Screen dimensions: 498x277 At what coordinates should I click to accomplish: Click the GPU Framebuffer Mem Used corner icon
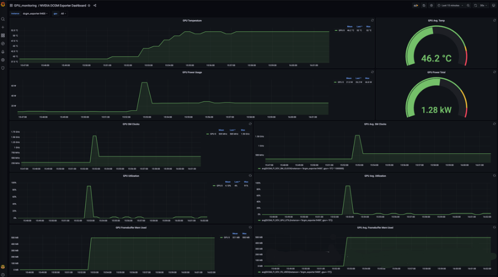click(x=250, y=227)
